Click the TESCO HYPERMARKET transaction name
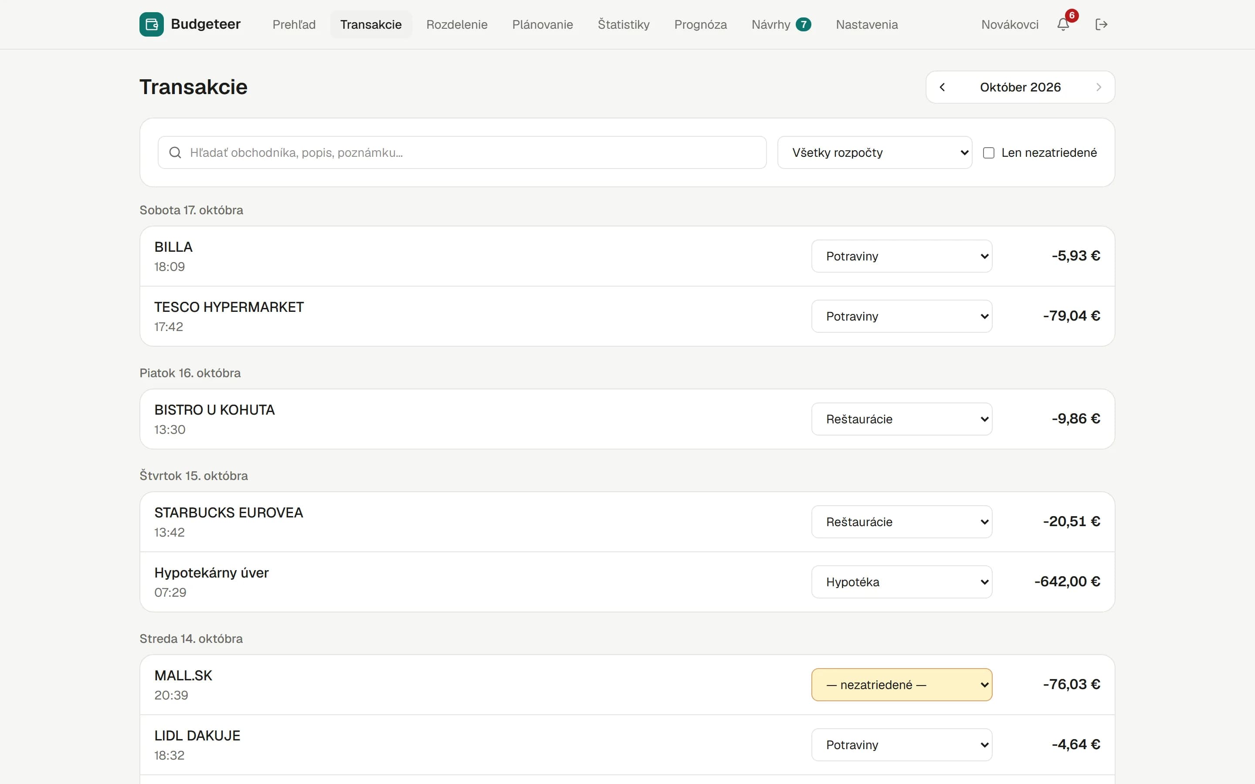Viewport: 1255px width, 784px height. click(229, 307)
